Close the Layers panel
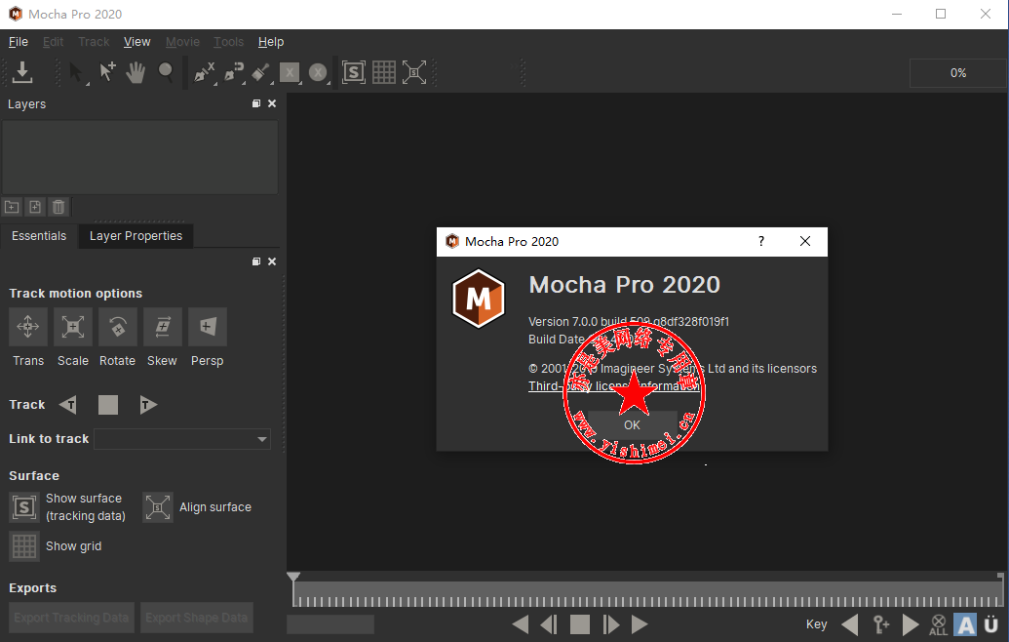Screen dimensions: 1009x642 tap(272, 103)
